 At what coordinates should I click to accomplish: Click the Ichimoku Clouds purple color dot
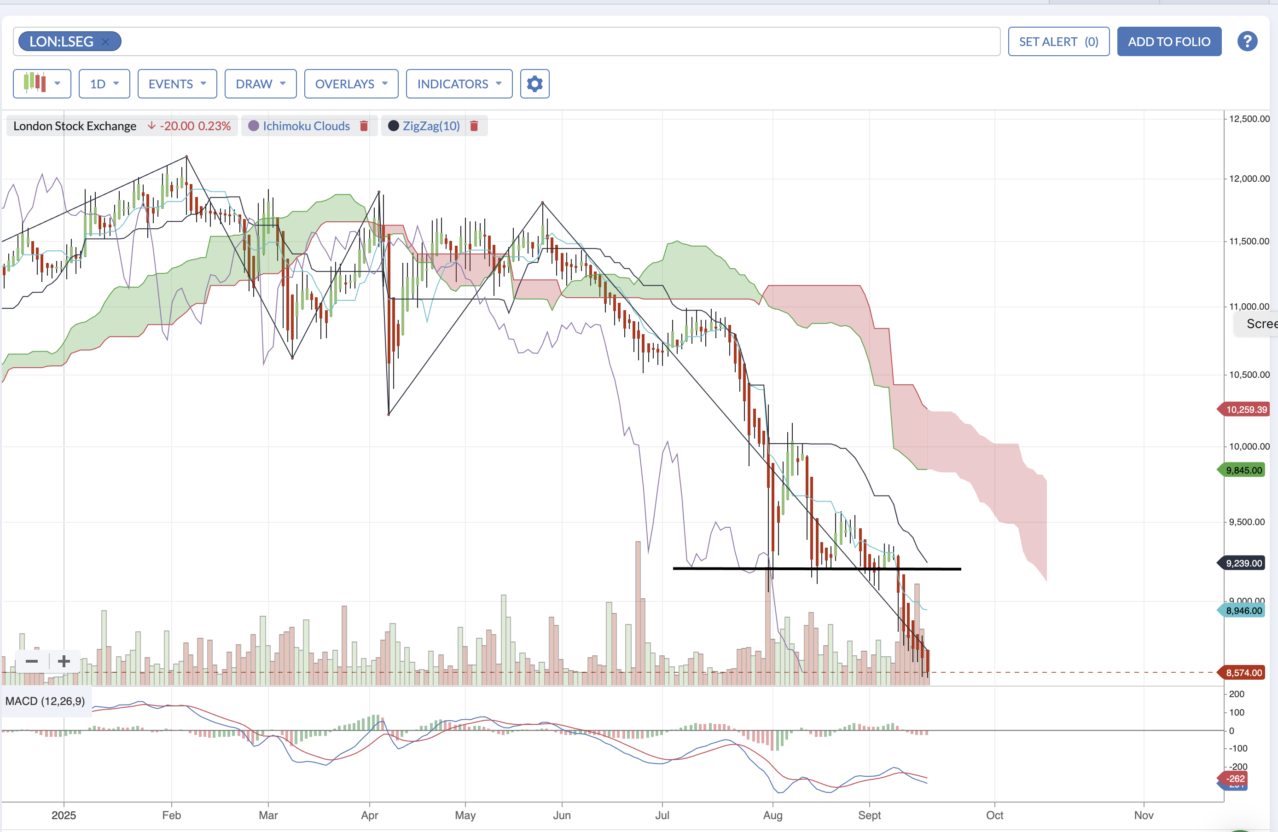(254, 126)
